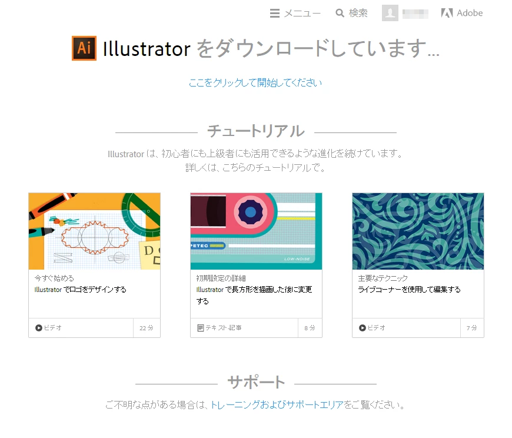Click Illustrator でロゴをデザインする title
The height and width of the screenshot is (438, 512).
[80, 290]
